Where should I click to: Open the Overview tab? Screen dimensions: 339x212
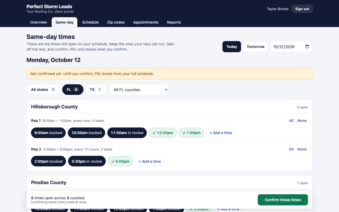pyautogui.click(x=38, y=22)
